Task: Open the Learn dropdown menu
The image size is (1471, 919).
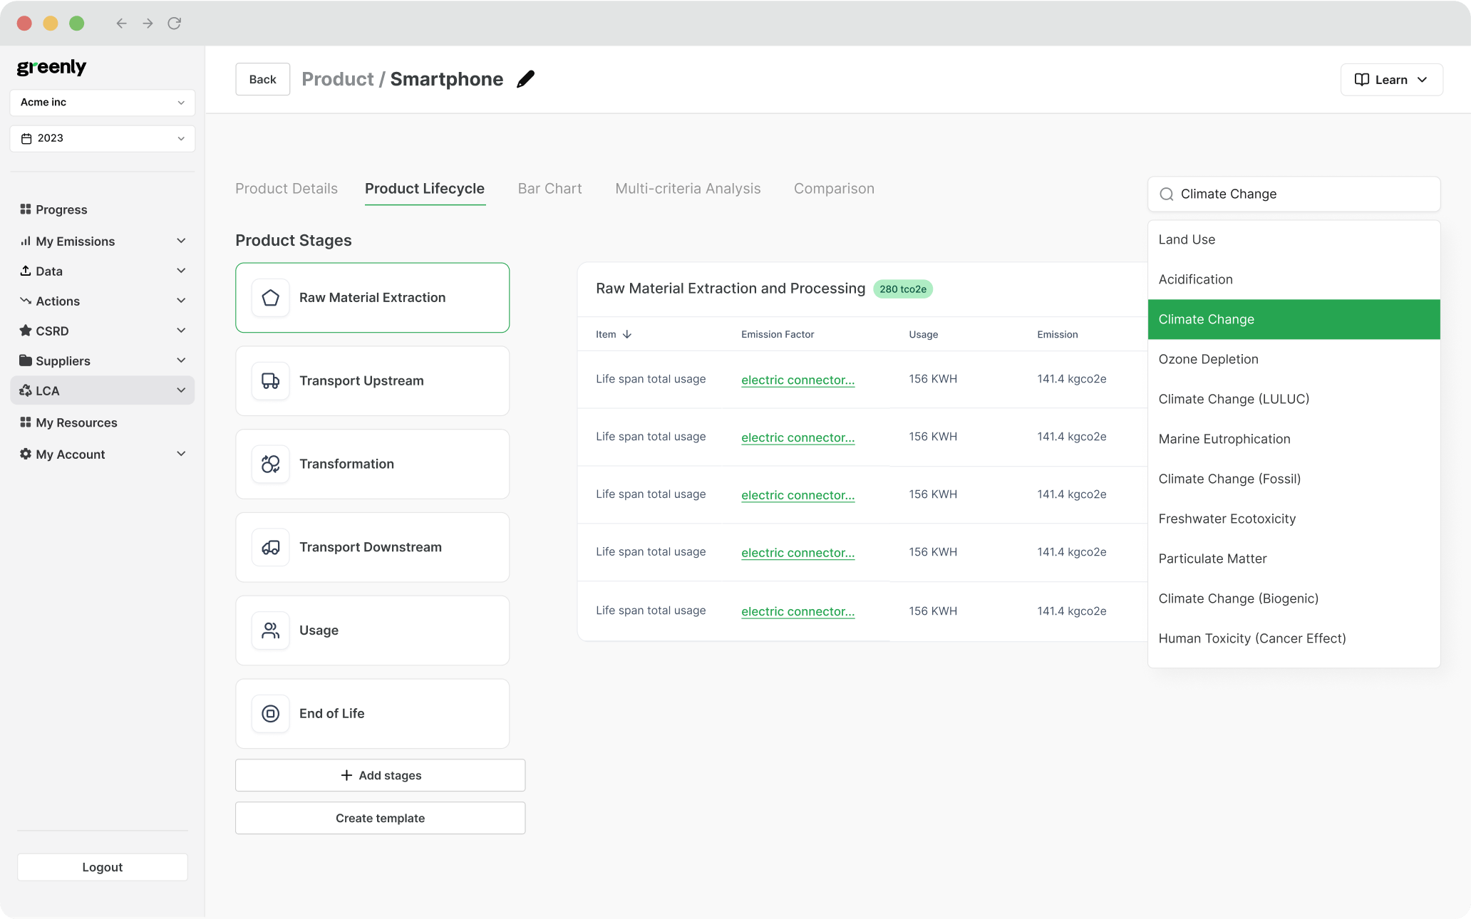Action: click(1391, 80)
